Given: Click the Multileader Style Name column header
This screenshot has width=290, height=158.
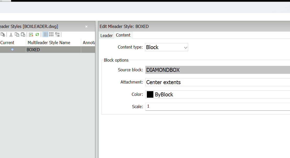Looking at the screenshot, I should tap(49, 43).
